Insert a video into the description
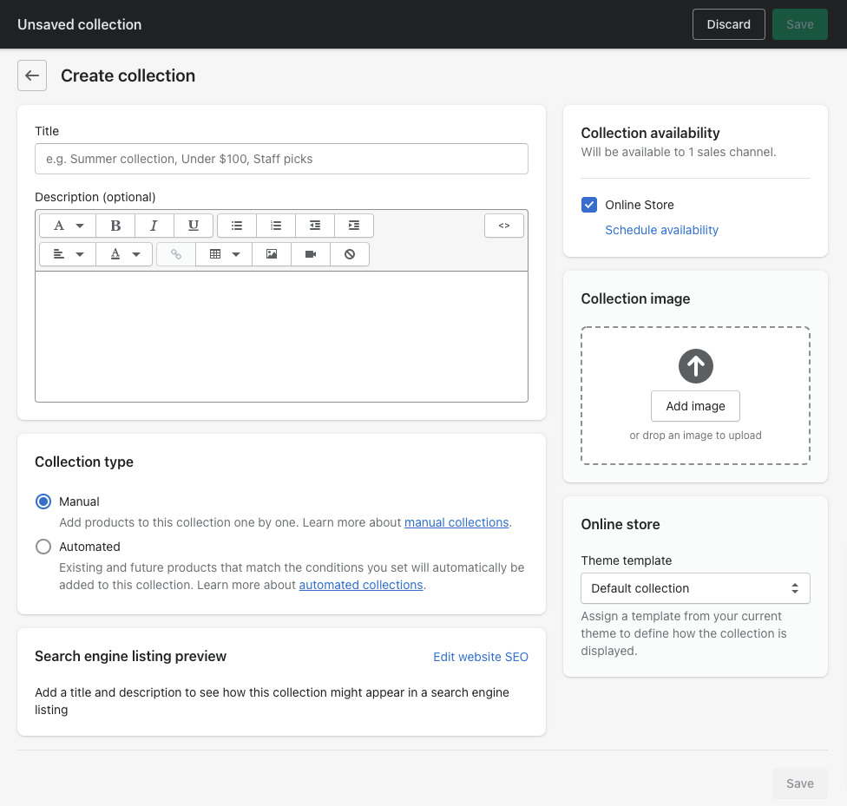 (x=311, y=254)
